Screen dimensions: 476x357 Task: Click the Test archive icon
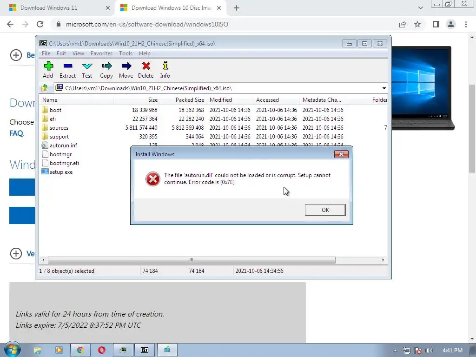click(x=87, y=70)
